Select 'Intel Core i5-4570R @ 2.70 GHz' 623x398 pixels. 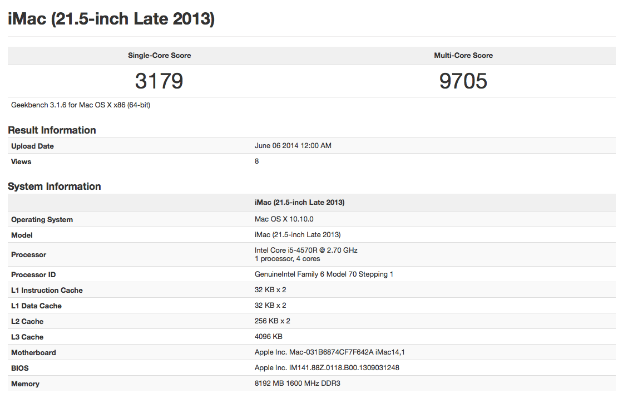[x=306, y=250]
